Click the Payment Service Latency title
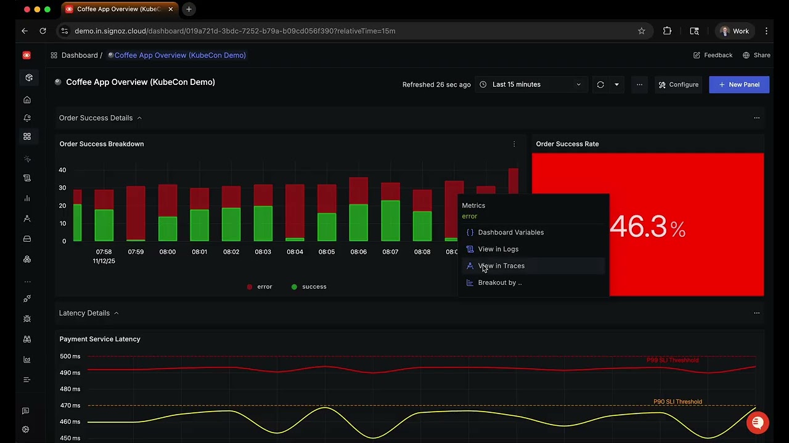The width and height of the screenshot is (789, 443). coord(100,339)
